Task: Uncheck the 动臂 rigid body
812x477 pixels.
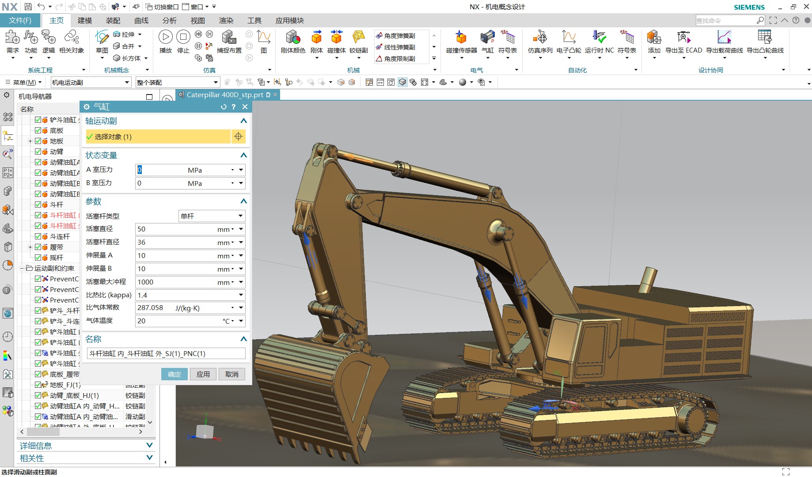Action: 38,151
